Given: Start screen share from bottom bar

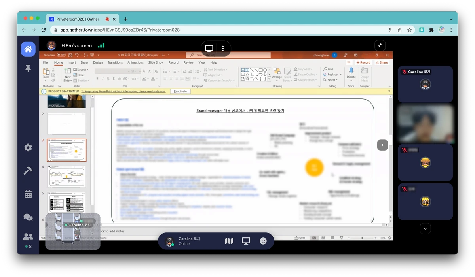Looking at the screenshot, I should point(246,241).
